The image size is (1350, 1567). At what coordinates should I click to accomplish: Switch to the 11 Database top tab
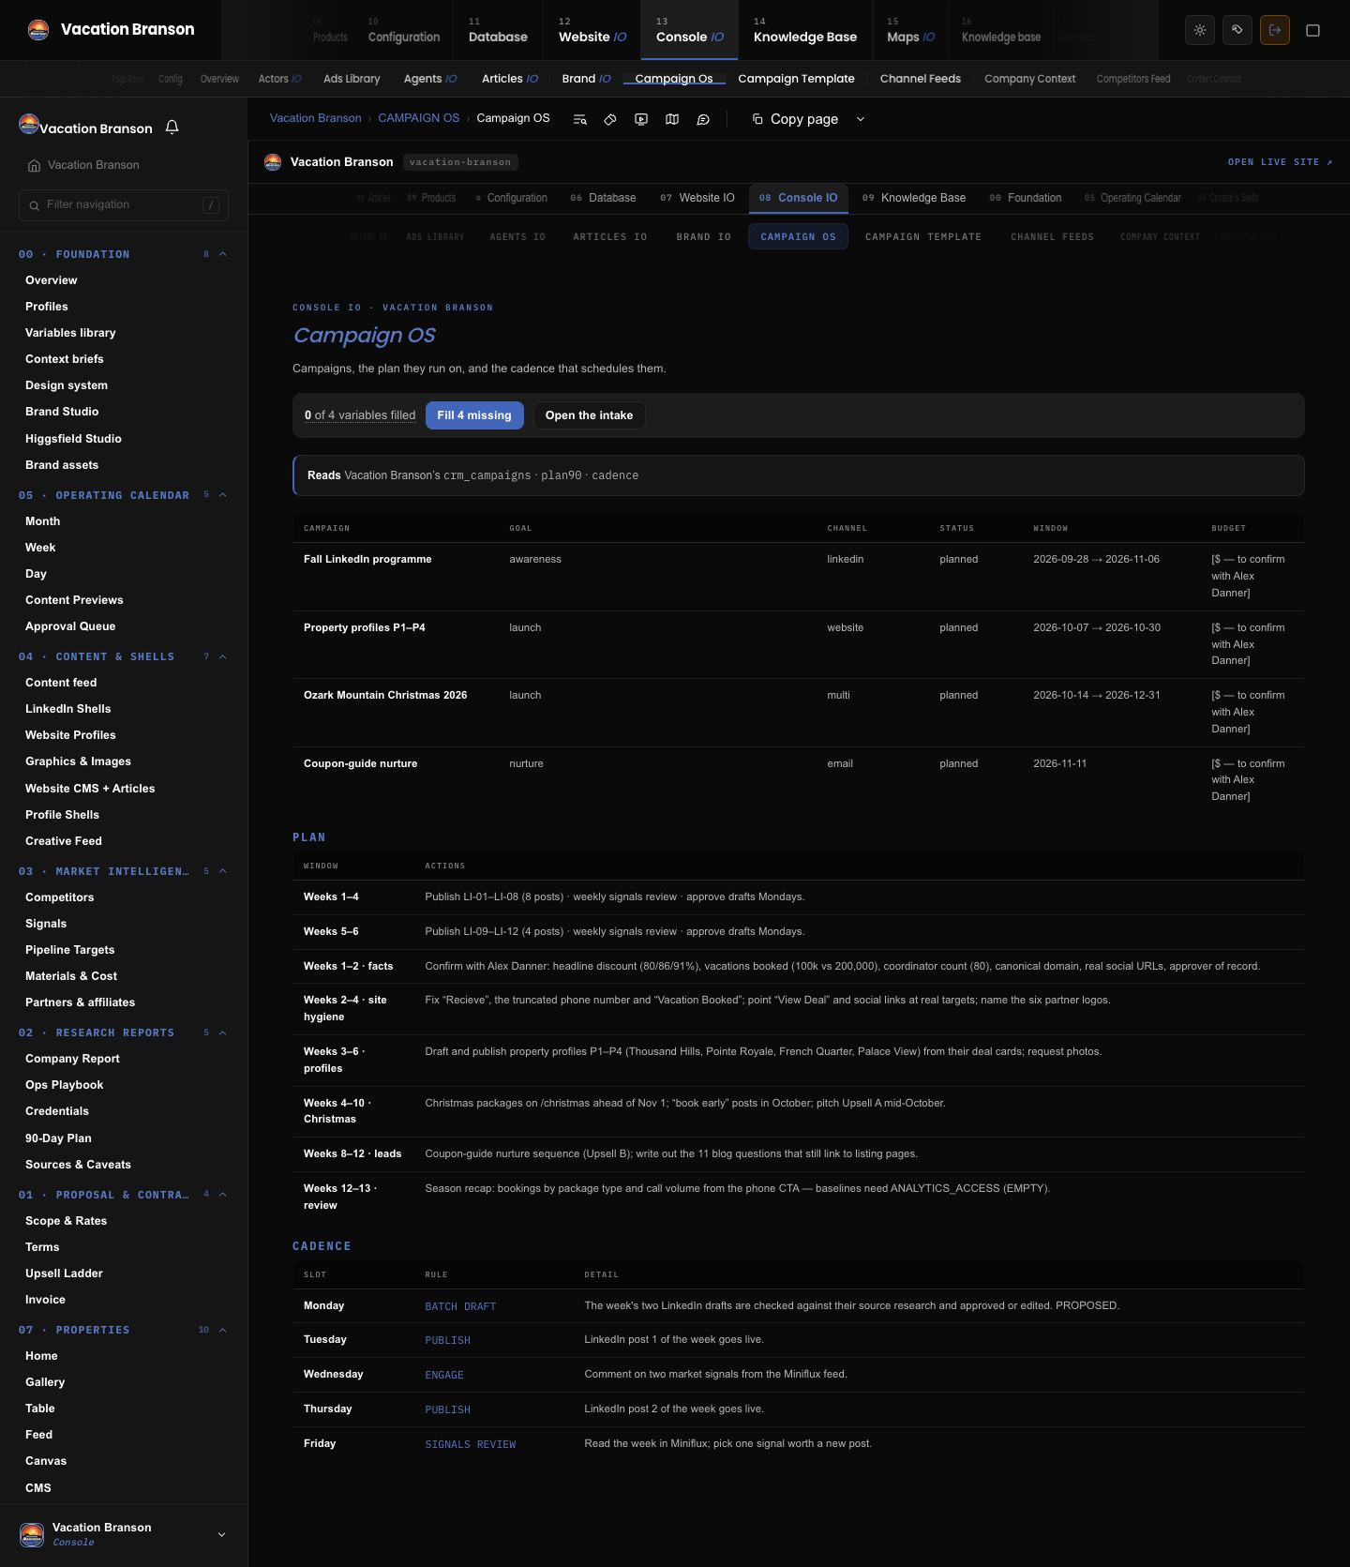498,30
